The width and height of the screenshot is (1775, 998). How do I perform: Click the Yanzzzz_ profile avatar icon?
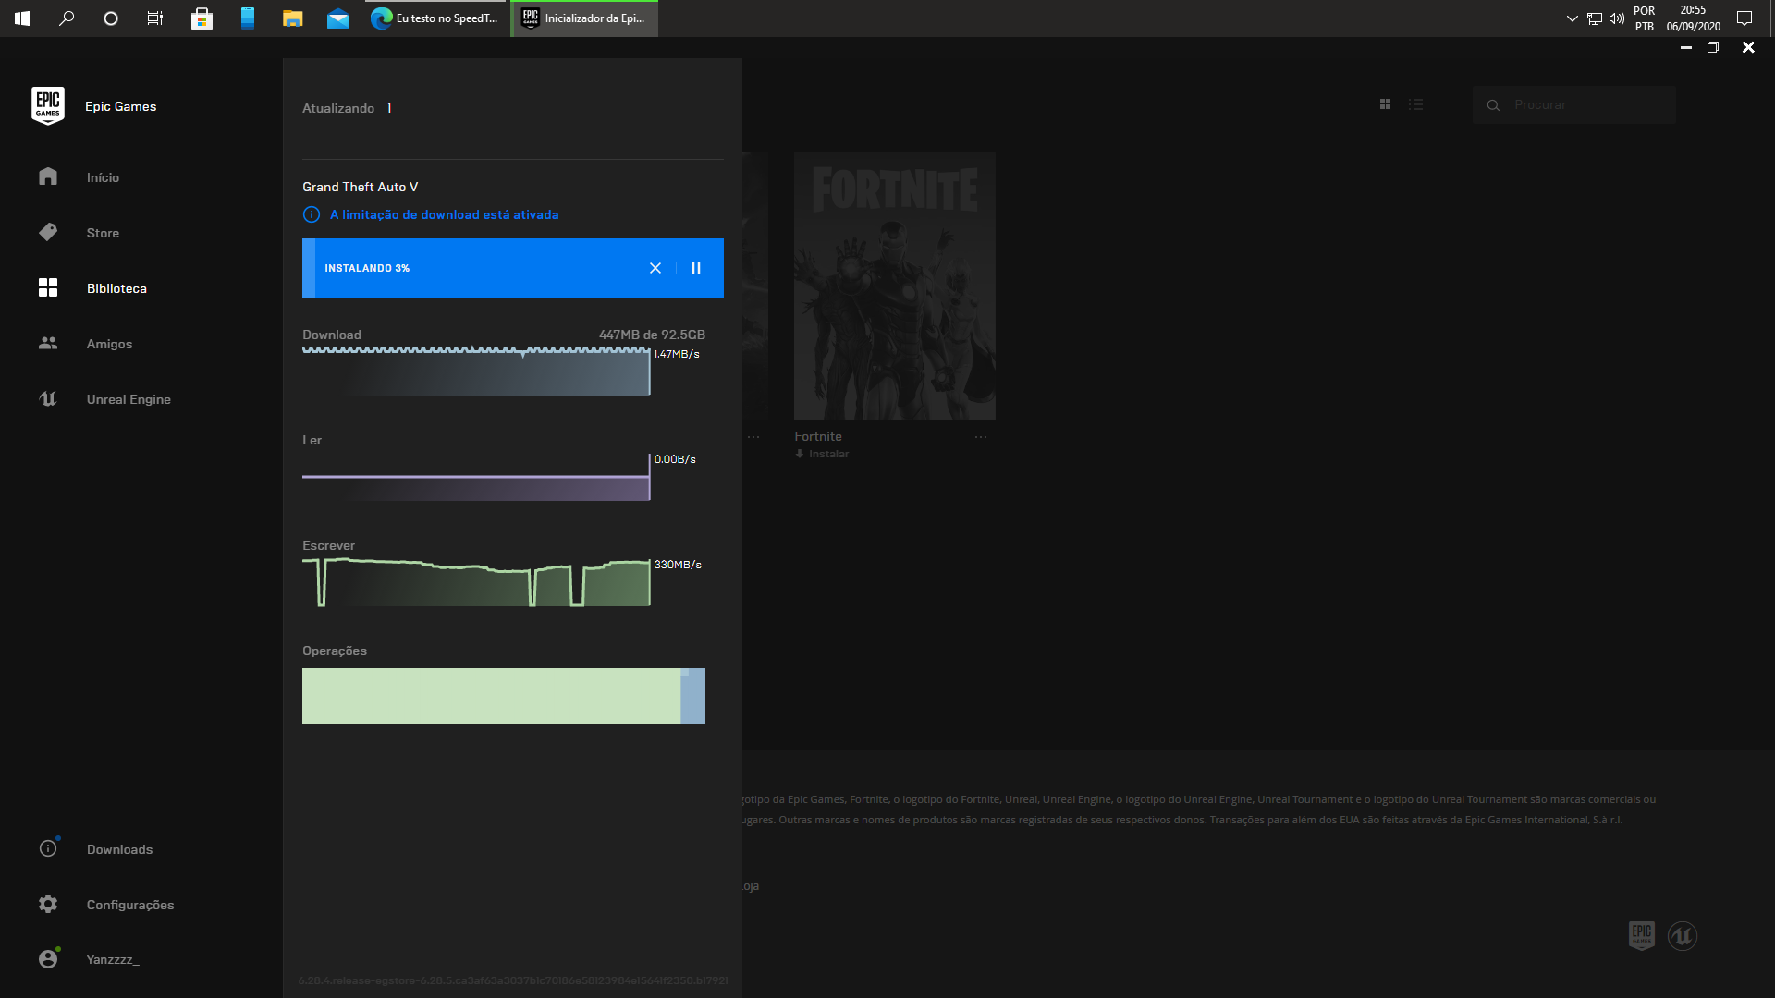click(48, 959)
